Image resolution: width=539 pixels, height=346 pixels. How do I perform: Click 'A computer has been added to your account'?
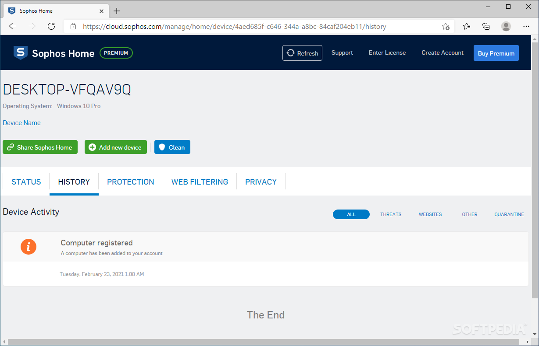click(x=111, y=253)
